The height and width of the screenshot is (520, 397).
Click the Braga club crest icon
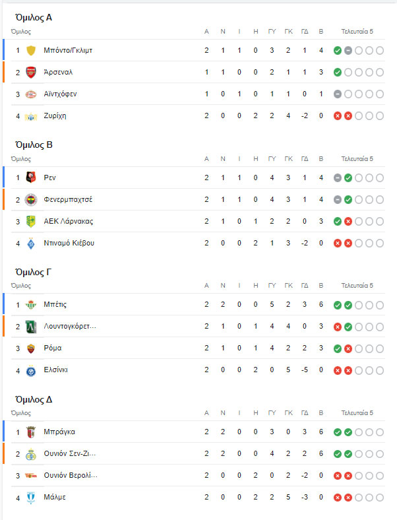(30, 432)
